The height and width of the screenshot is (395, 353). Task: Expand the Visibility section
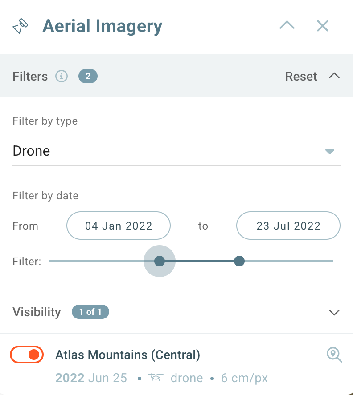334,312
